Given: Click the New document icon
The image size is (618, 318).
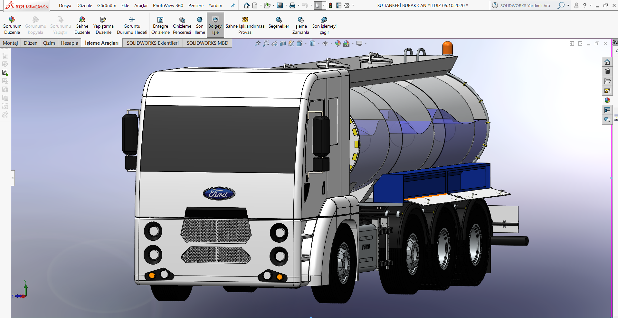Looking at the screenshot, I should 255,5.
